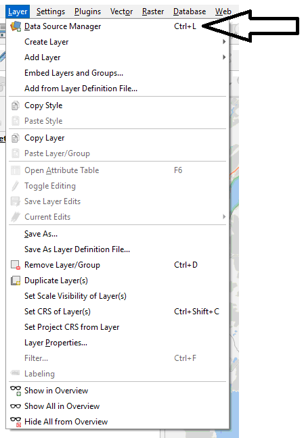Click the Show in Overview glasses icon
Image resolution: width=306 pixels, height=438 pixels.
pyautogui.click(x=16, y=391)
